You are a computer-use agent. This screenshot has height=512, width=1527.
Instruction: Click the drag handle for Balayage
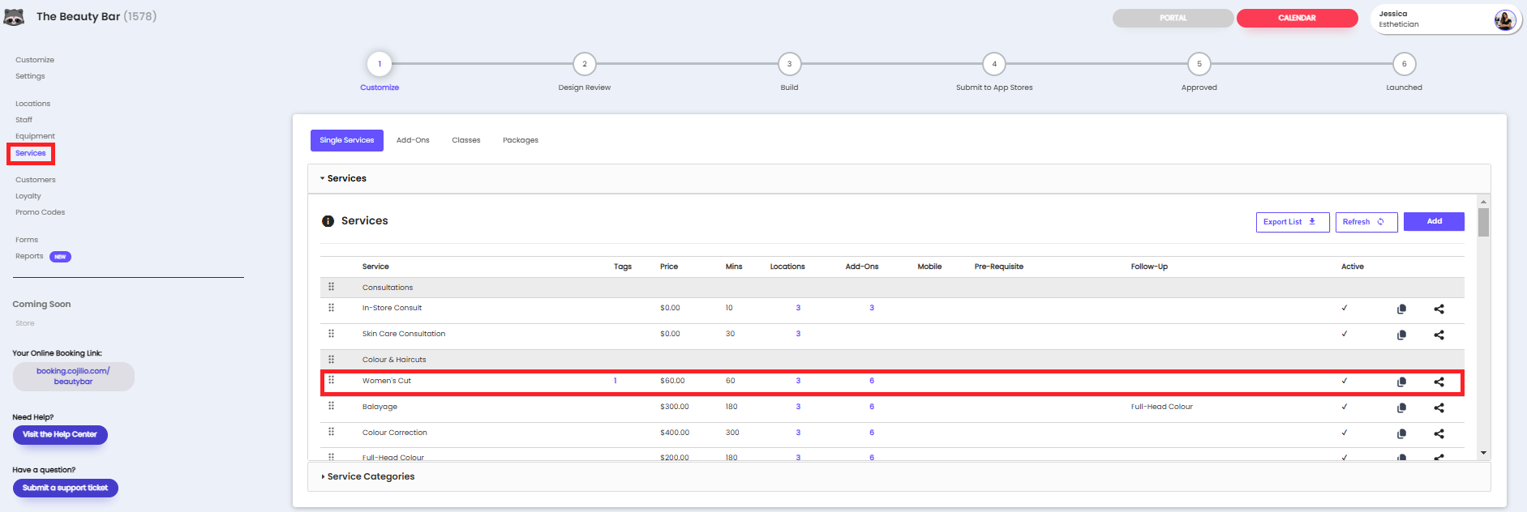coord(331,406)
